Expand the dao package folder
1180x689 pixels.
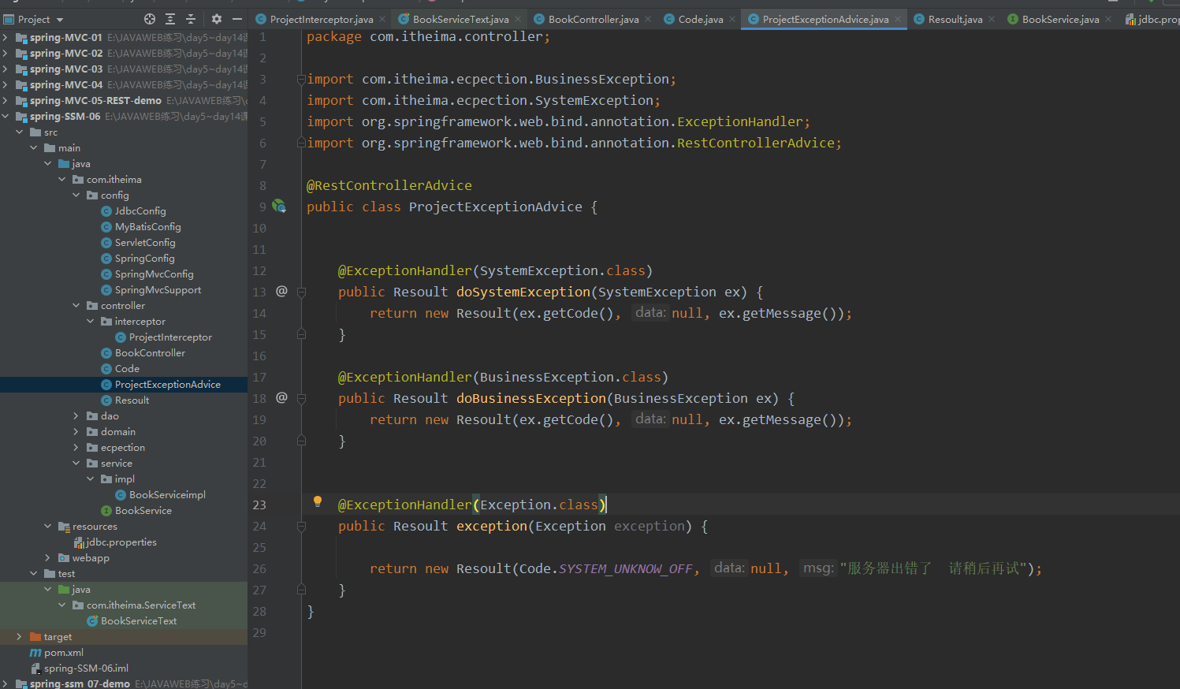pyautogui.click(x=76, y=416)
